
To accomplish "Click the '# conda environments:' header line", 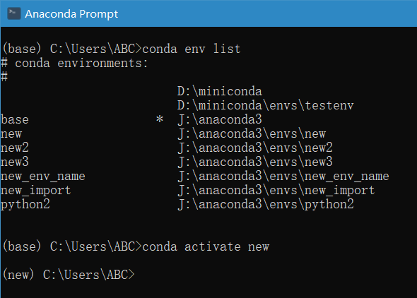I will [x=74, y=64].
